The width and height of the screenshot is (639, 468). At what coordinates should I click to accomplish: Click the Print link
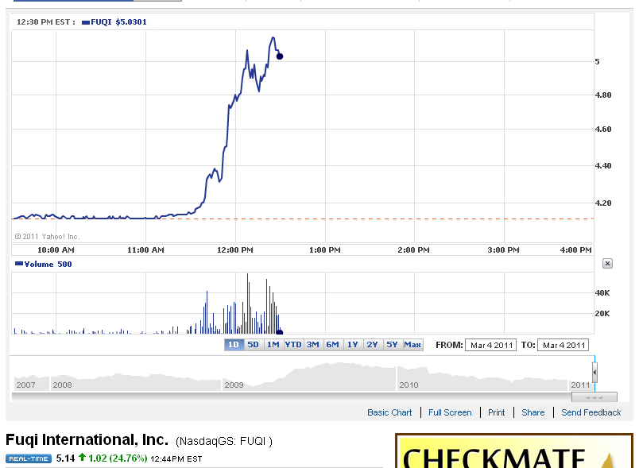click(x=496, y=412)
